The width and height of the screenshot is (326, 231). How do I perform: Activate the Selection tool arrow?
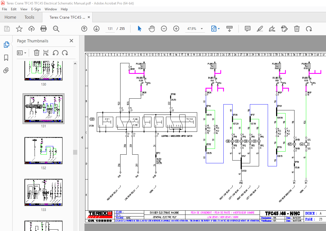(139, 28)
